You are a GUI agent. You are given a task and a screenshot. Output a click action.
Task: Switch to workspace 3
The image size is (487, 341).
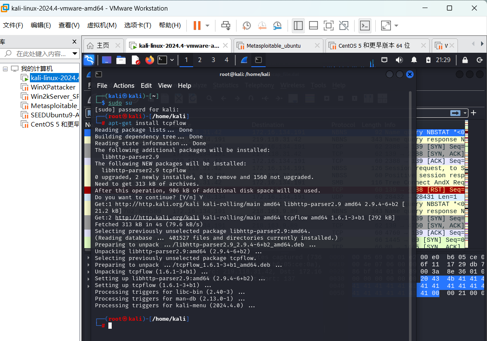pyautogui.click(x=213, y=60)
